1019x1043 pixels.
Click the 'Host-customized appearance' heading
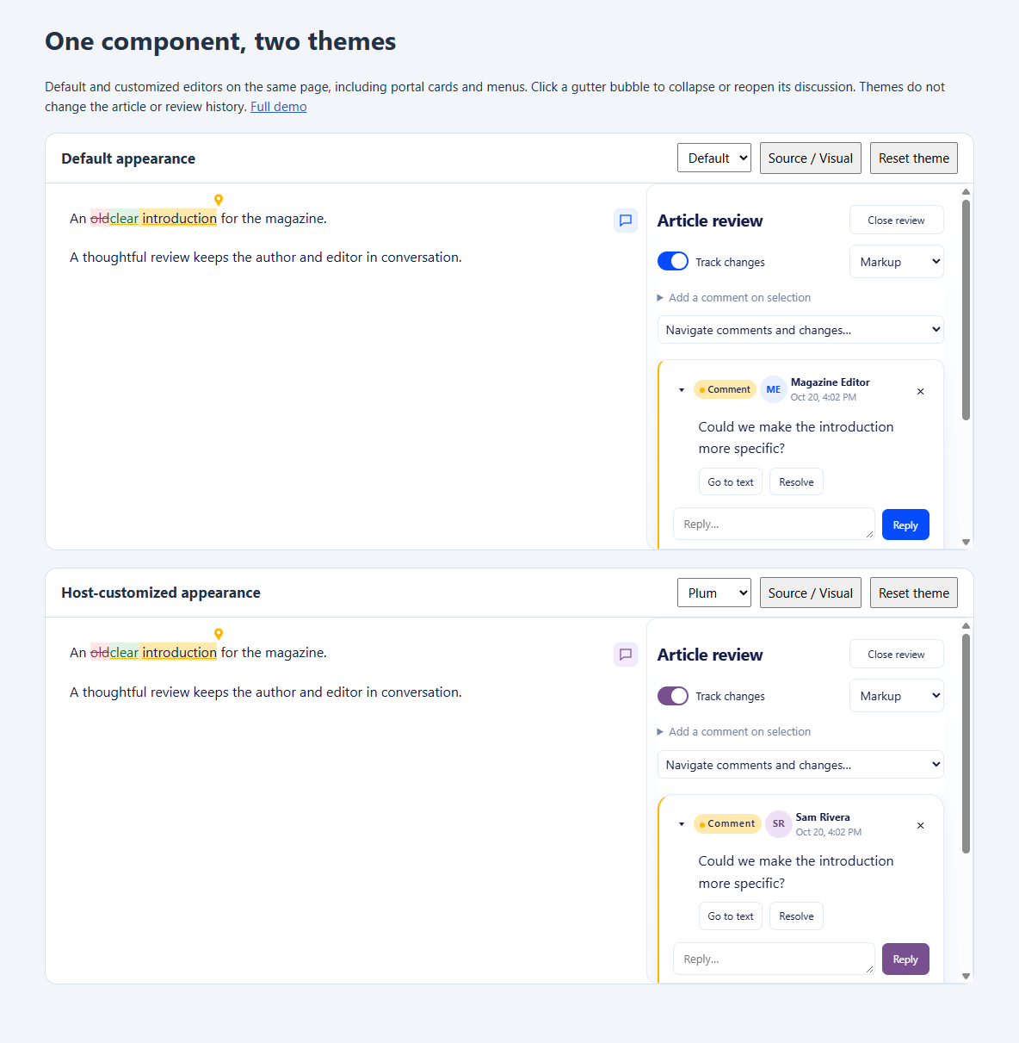[x=161, y=593]
